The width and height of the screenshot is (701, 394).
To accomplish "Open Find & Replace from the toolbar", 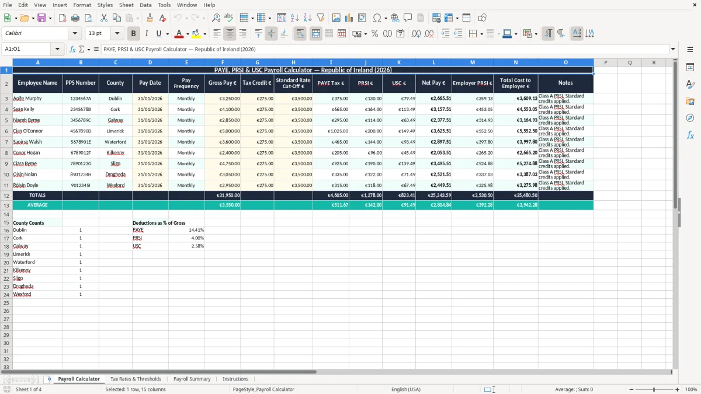I will click(216, 18).
